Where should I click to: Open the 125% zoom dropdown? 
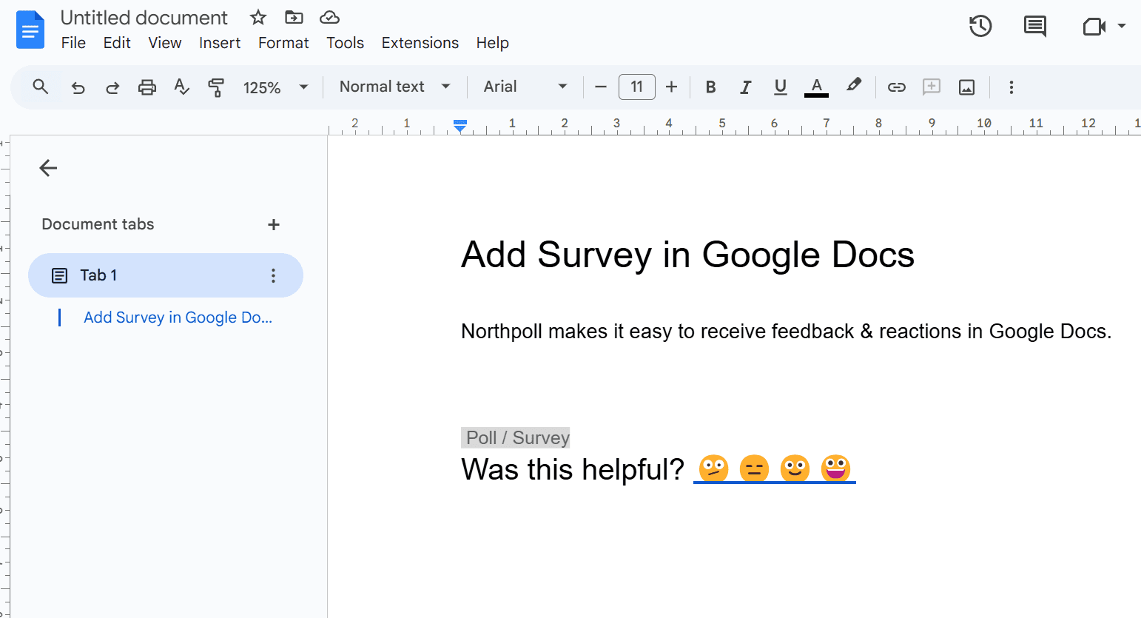[275, 87]
